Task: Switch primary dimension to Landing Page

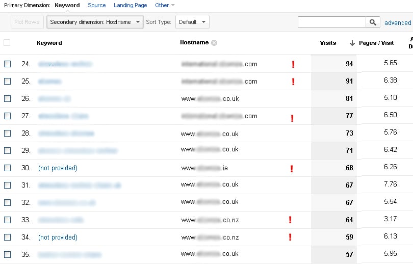Action: [131, 5]
